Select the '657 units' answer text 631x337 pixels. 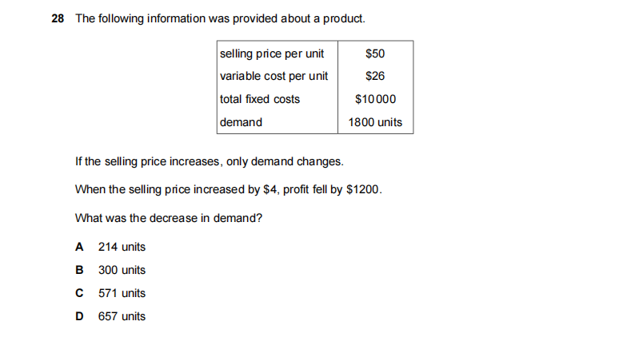(x=122, y=316)
